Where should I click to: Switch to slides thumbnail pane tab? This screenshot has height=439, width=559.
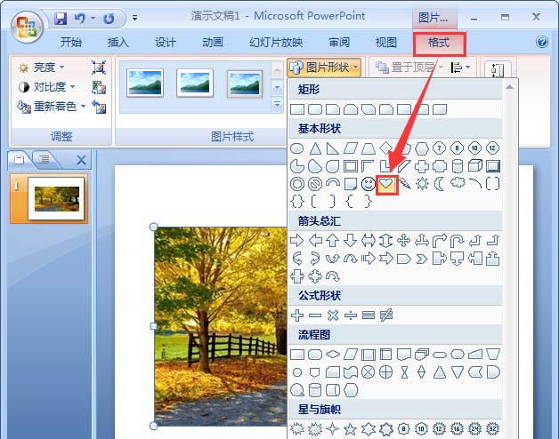[x=20, y=160]
